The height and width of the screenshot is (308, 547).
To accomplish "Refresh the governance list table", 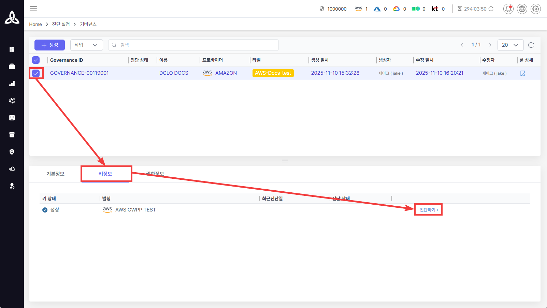I will click(531, 45).
